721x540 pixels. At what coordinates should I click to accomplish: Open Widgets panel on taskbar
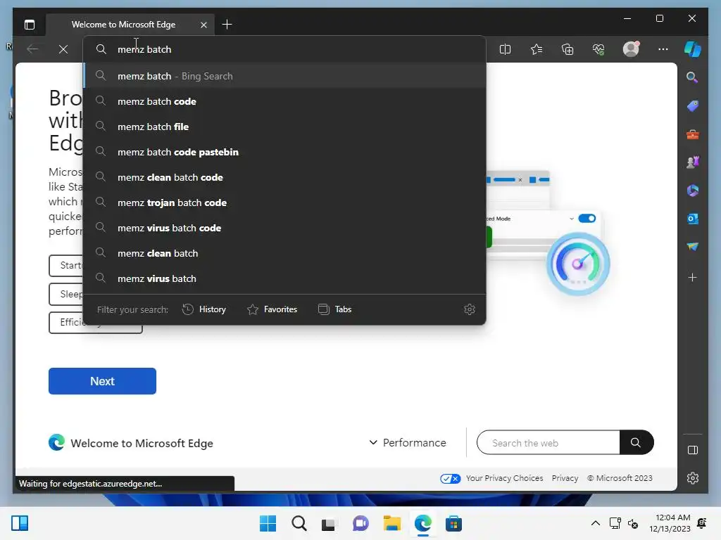(x=20, y=523)
